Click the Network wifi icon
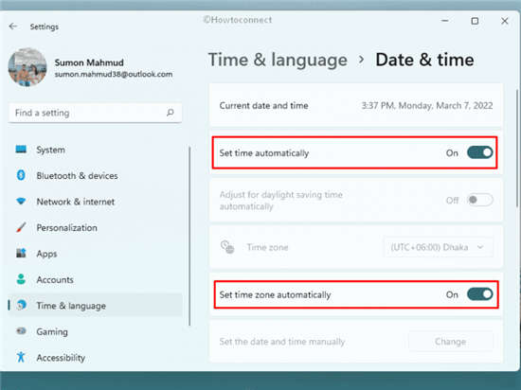The image size is (521, 390). pyautogui.click(x=21, y=201)
